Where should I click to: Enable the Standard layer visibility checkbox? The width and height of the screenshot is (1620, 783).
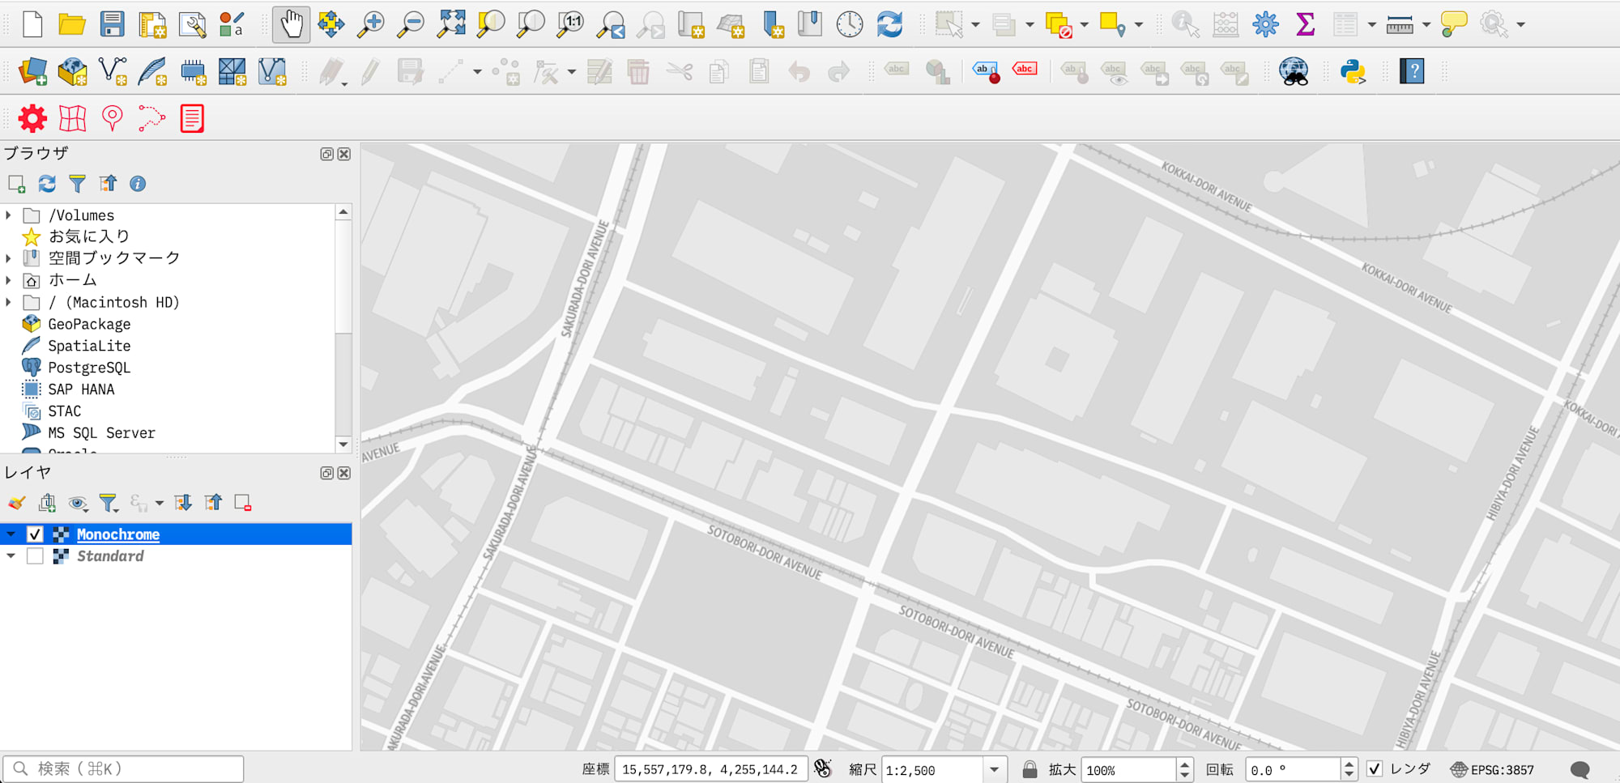35,556
